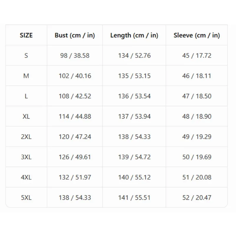Select the 5XL size cell
236x236 pixels.
26,198
